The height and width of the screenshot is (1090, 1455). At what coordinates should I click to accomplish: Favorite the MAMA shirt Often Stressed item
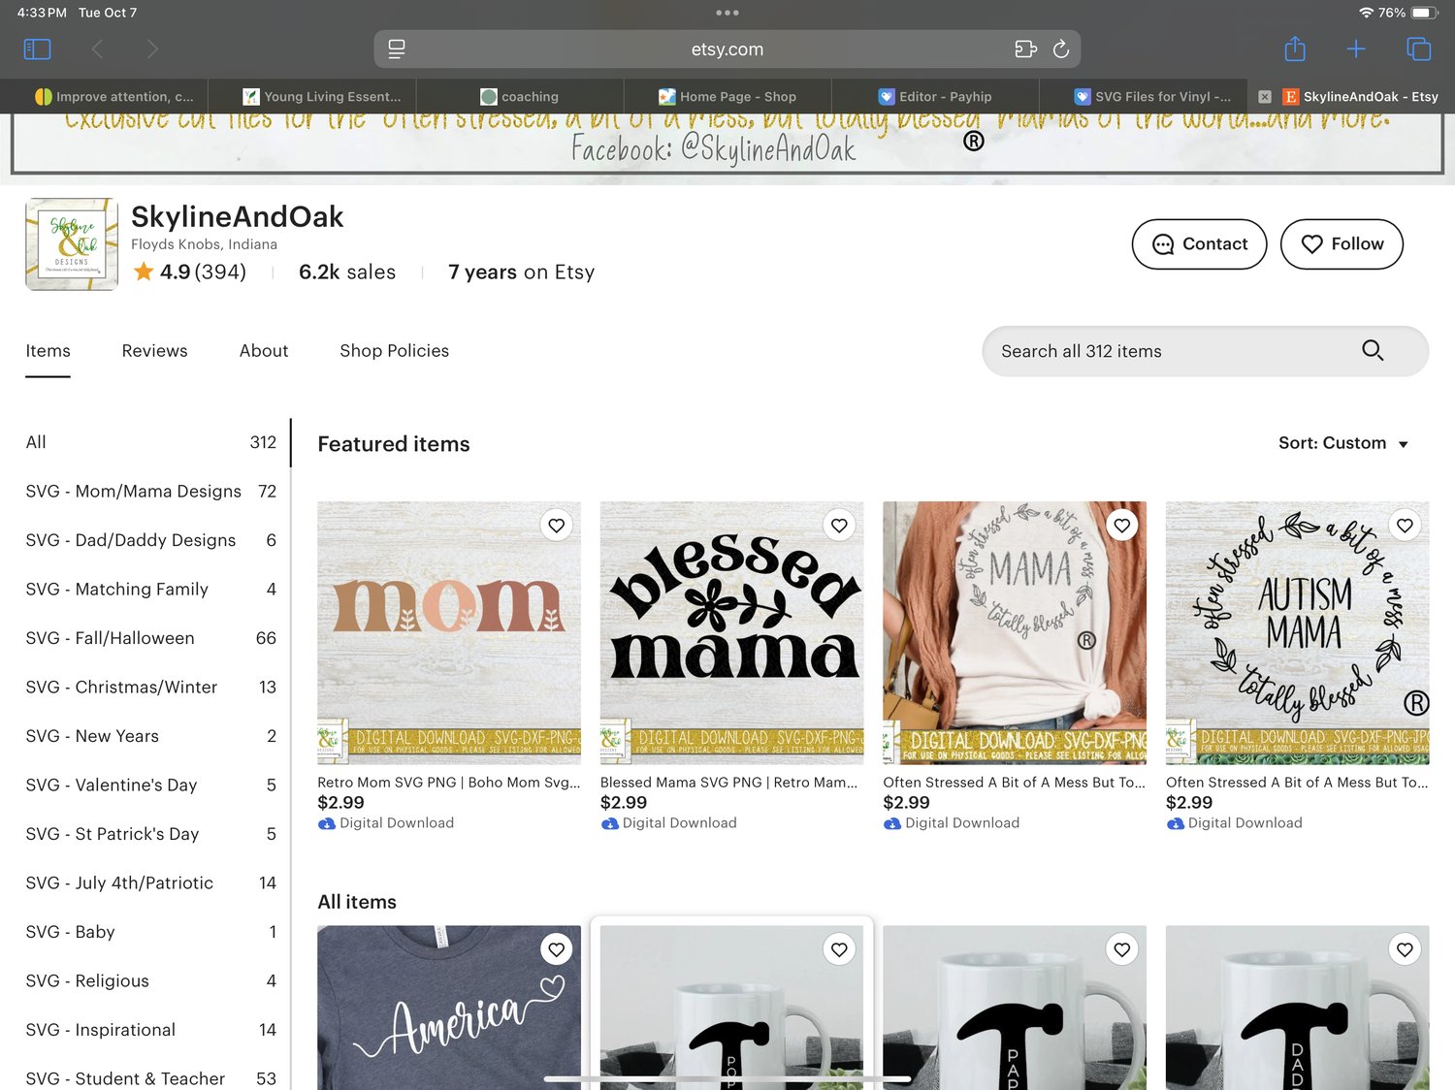1122,526
